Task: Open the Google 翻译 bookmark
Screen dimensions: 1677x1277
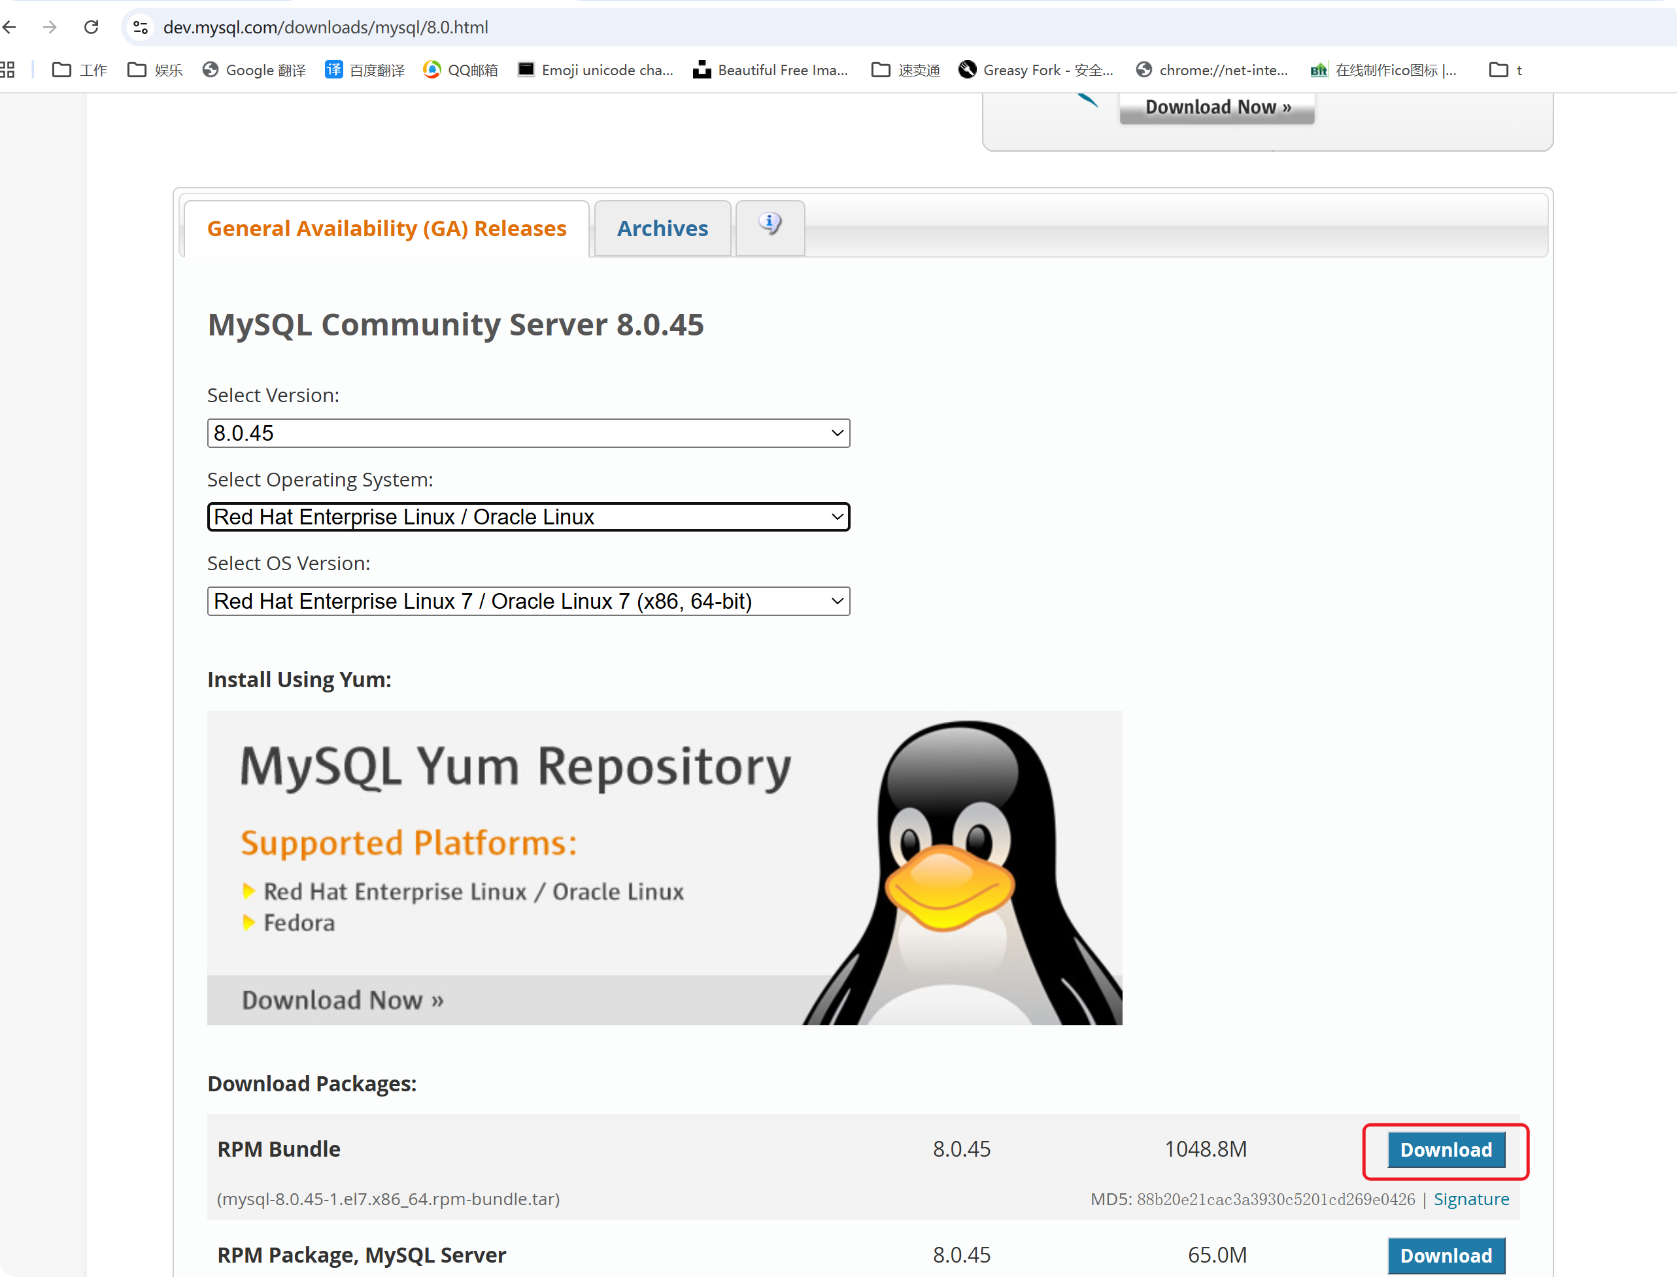Action: point(254,70)
